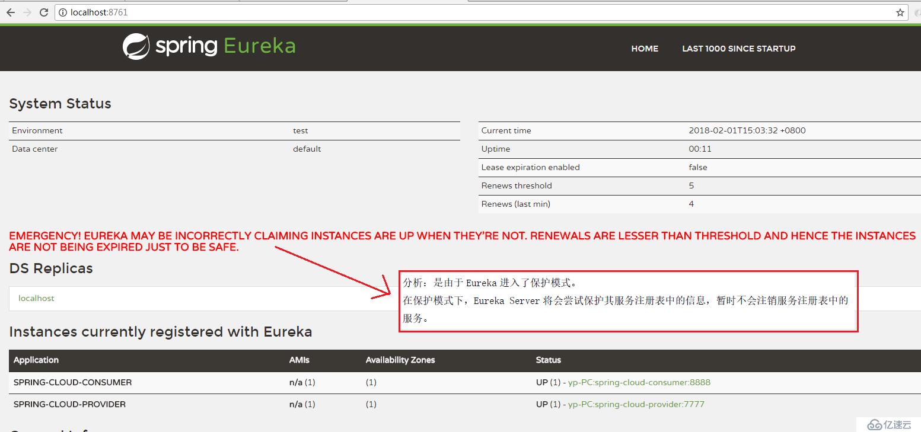Select the time 2018-02-01T15:03:32 +0800
Screen dimensions: 921x432
point(747,130)
